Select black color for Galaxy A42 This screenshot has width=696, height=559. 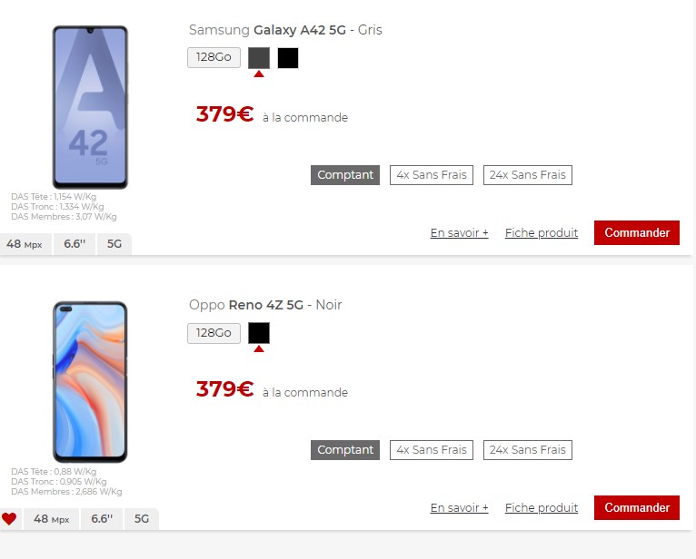pos(288,58)
